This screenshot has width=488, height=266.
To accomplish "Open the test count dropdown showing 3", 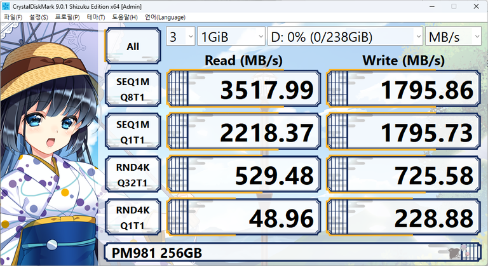I will click(x=180, y=37).
